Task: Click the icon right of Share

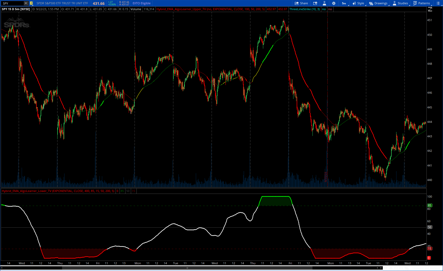Action: tap(315, 3)
